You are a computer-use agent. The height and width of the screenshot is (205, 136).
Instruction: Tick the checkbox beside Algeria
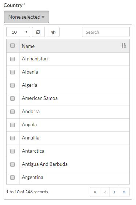pos(12,85)
